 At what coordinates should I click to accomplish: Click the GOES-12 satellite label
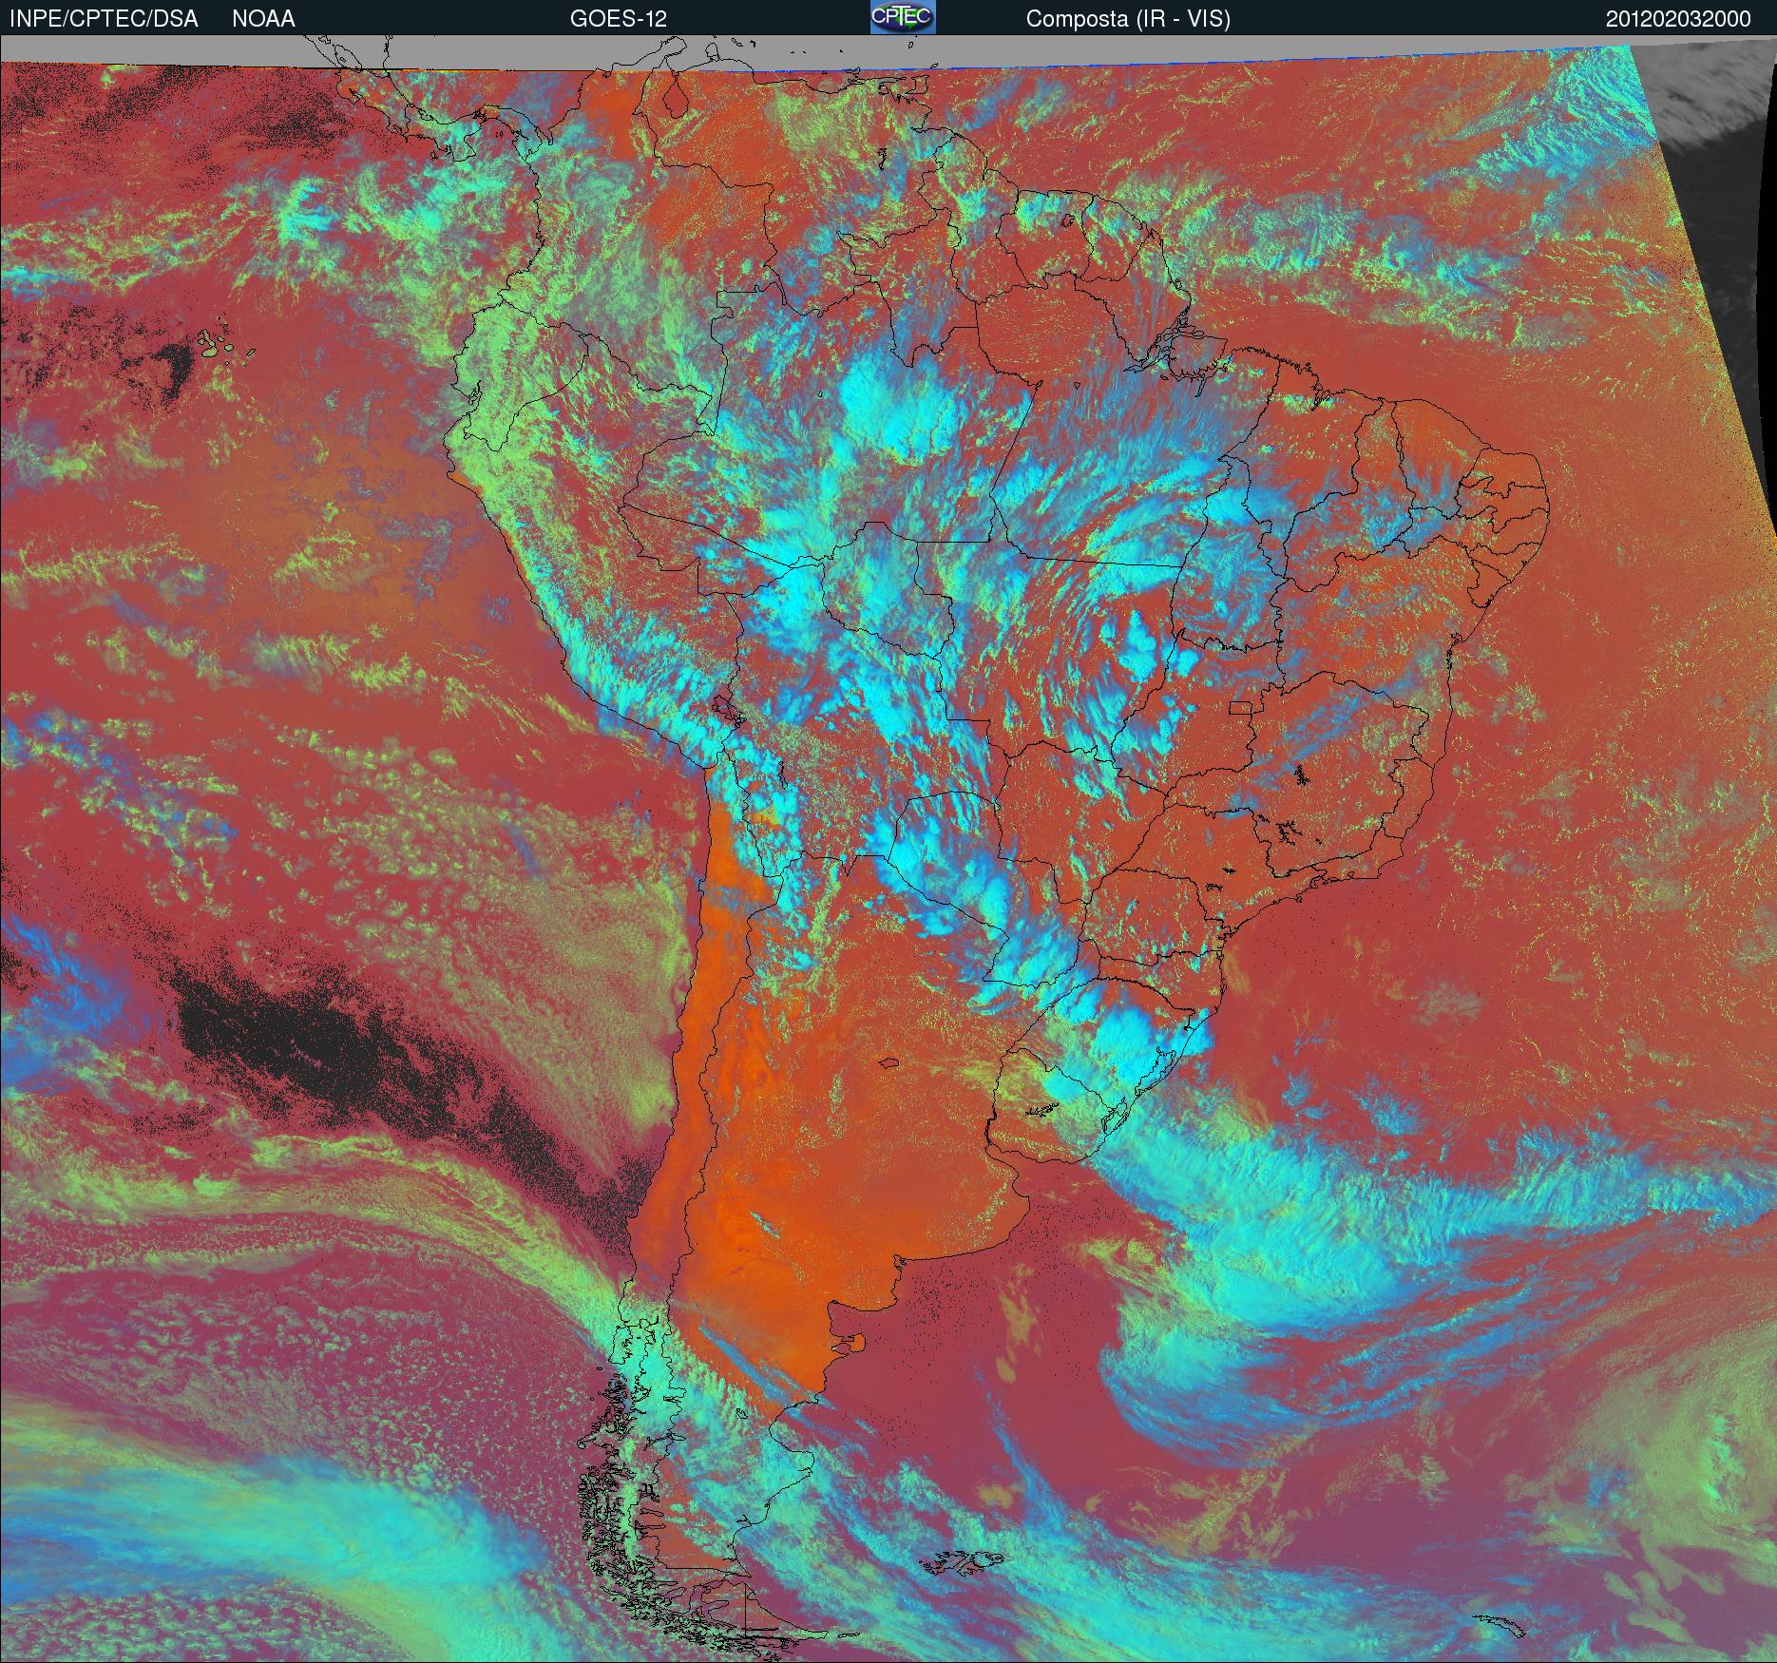(618, 19)
